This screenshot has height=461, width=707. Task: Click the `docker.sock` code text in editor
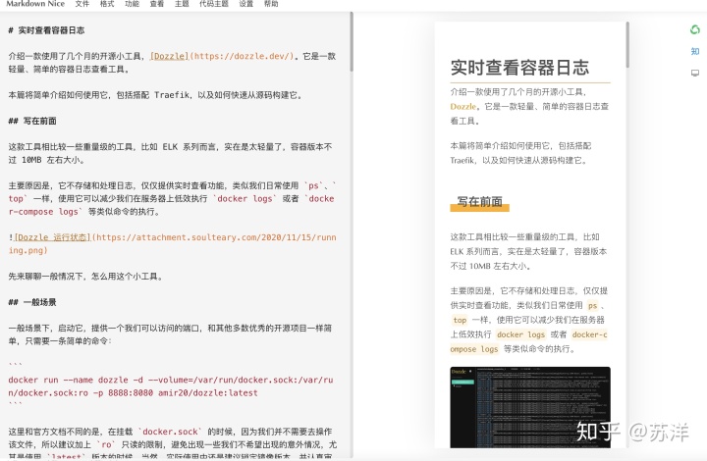tap(170, 432)
